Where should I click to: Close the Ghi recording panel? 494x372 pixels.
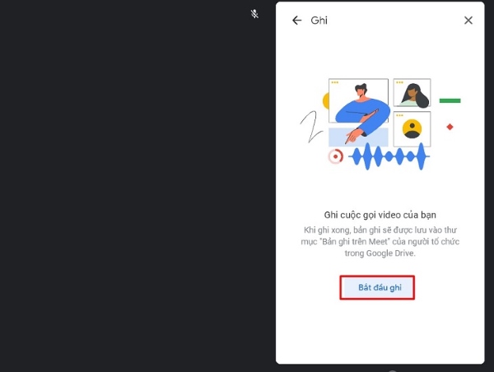(468, 21)
